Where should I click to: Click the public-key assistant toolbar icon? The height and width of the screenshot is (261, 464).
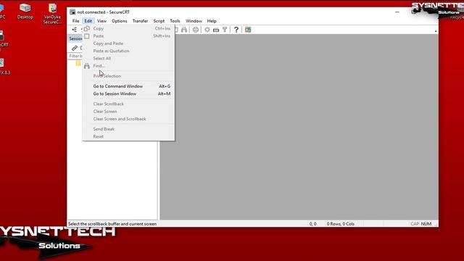tap(225, 30)
